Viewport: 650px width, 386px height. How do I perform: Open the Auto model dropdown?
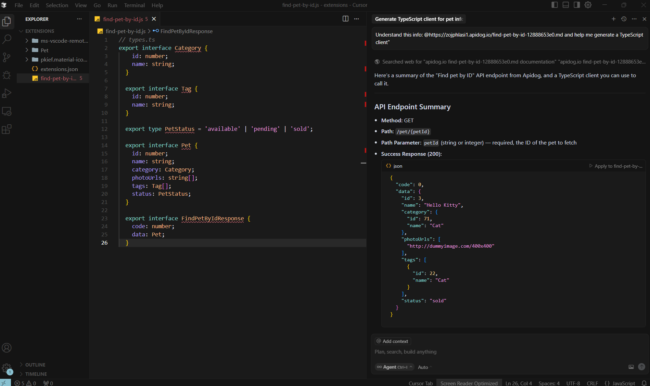tap(424, 367)
